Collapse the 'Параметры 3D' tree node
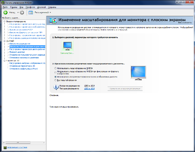The image size is (195, 152). [x=4, y=61]
